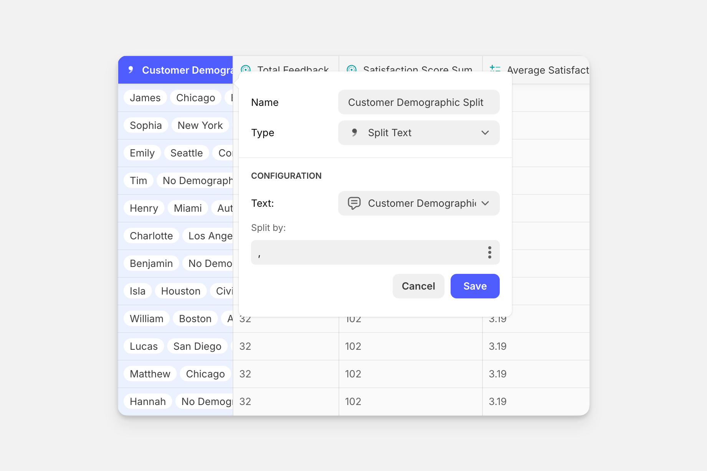707x471 pixels.
Task: Click the 3.19 cell in Matthew row
Action: click(536, 374)
